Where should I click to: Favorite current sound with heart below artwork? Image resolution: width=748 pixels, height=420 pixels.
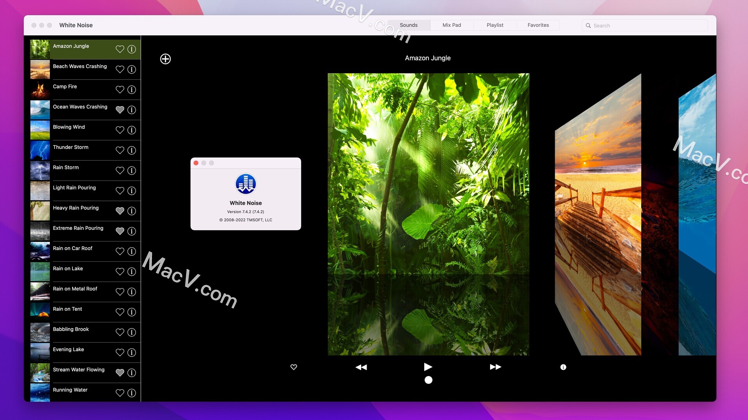294,367
